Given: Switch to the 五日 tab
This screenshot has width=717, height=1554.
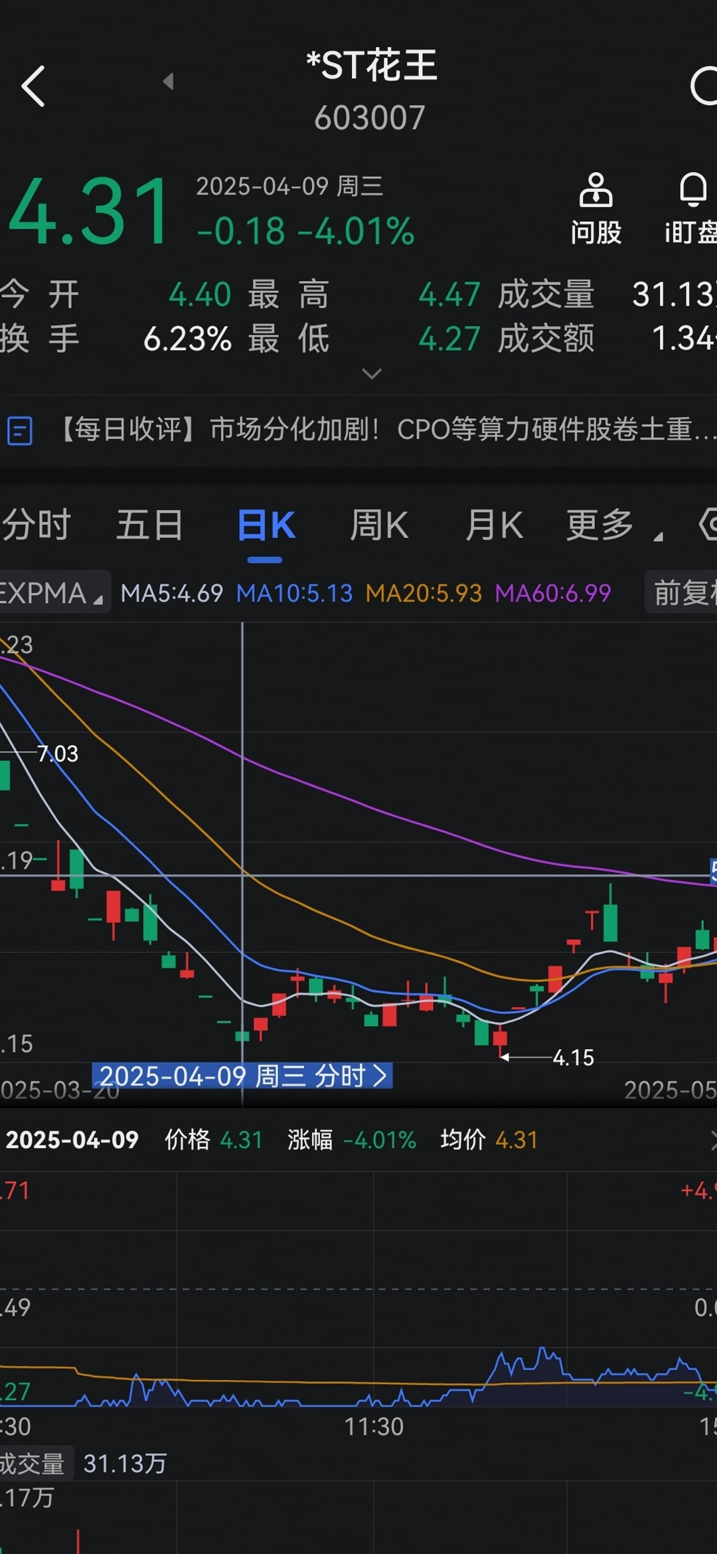Looking at the screenshot, I should coord(150,525).
